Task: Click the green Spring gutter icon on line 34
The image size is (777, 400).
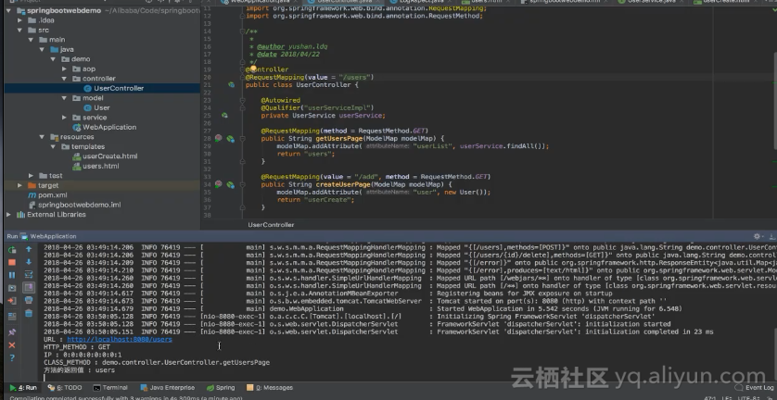Action: click(x=231, y=184)
